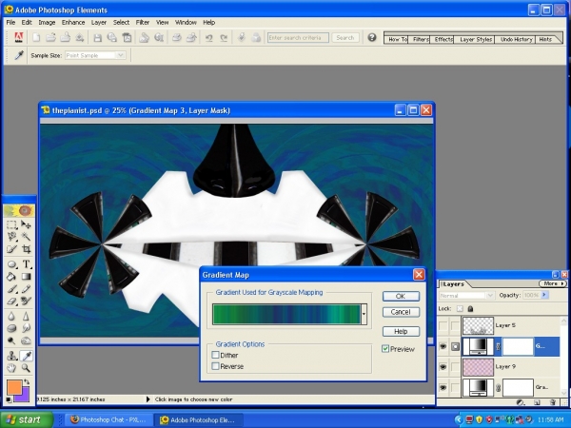
Task: Click the New document icon
Action: [x=36, y=37]
